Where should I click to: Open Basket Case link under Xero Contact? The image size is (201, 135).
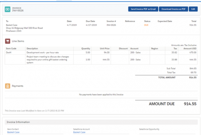tap(13, 132)
